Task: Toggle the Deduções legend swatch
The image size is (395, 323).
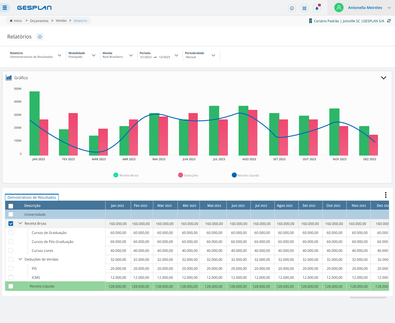Action: click(180, 175)
